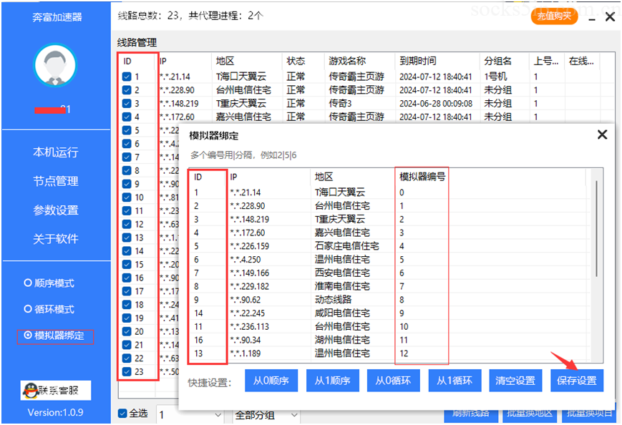Click the 保存设置 save button
The height and width of the screenshot is (425, 622).
(576, 381)
